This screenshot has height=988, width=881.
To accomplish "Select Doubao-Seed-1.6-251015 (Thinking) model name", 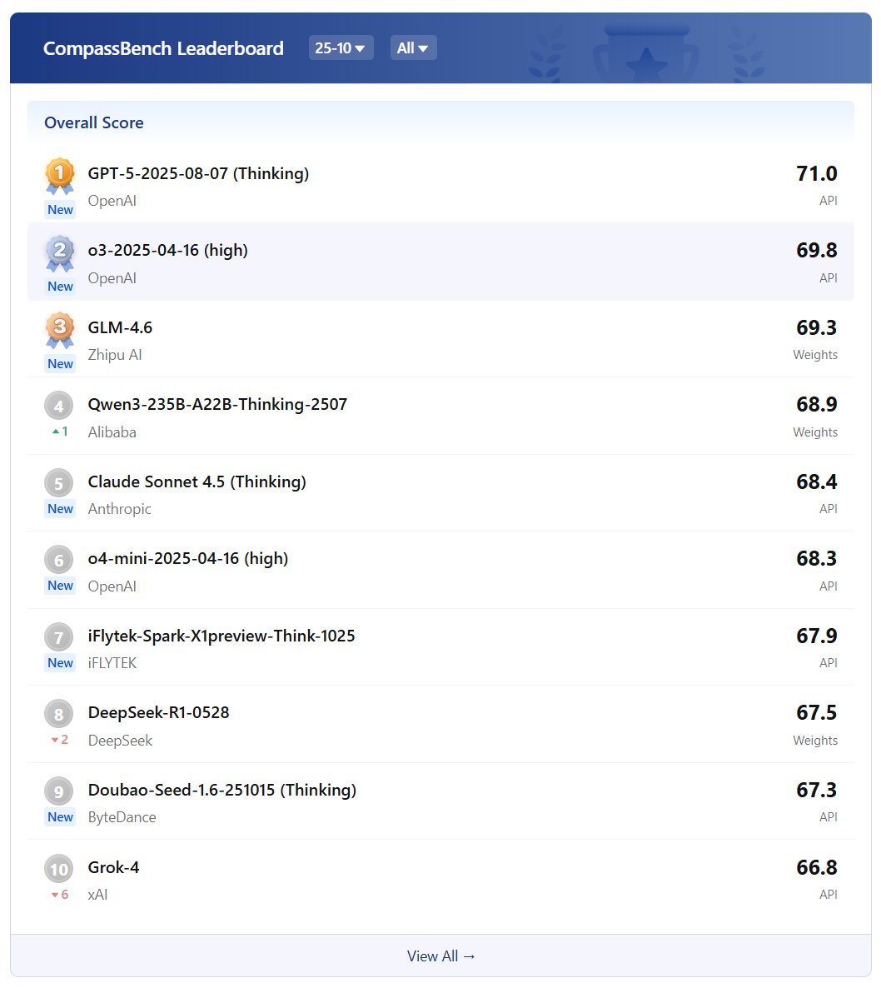I will pos(221,790).
